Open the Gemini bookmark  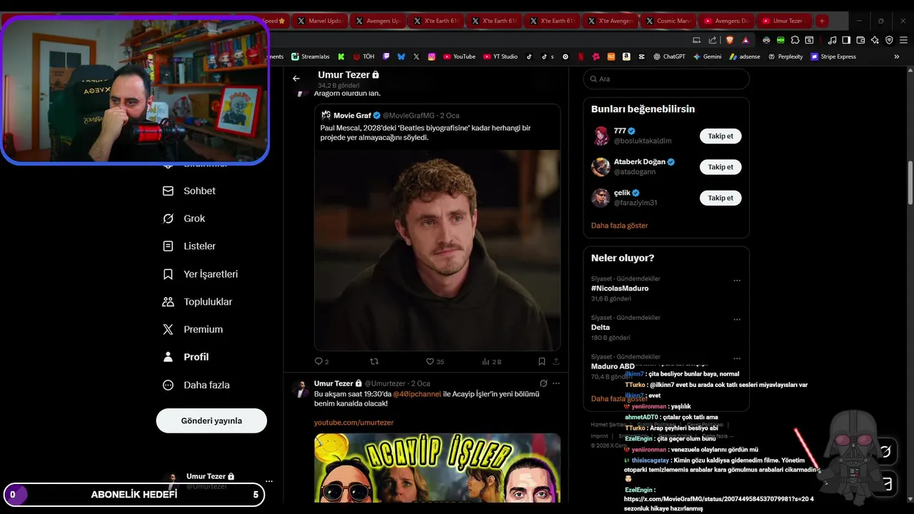707,56
